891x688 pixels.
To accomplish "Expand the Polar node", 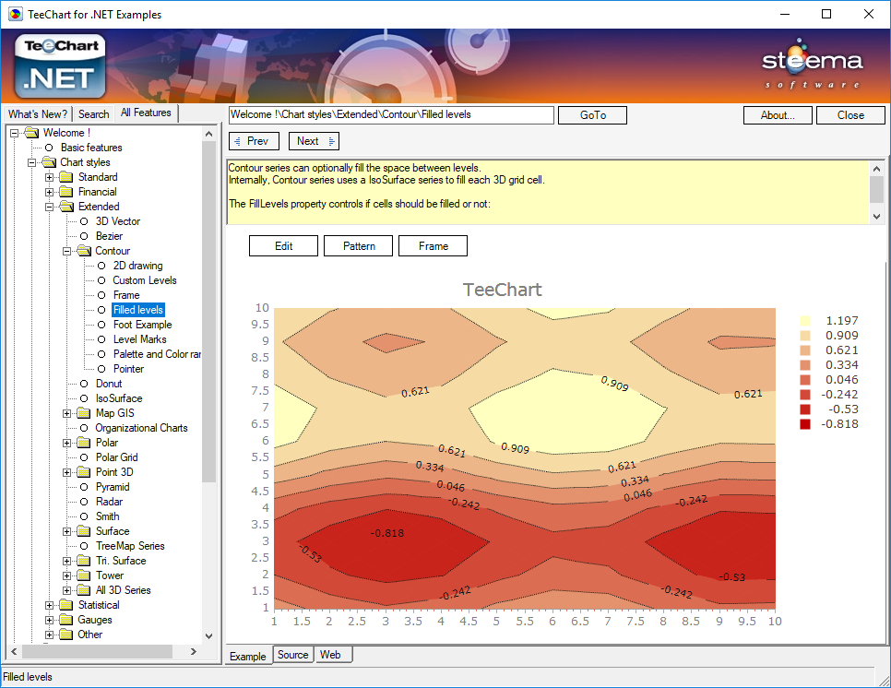I will coord(67,443).
